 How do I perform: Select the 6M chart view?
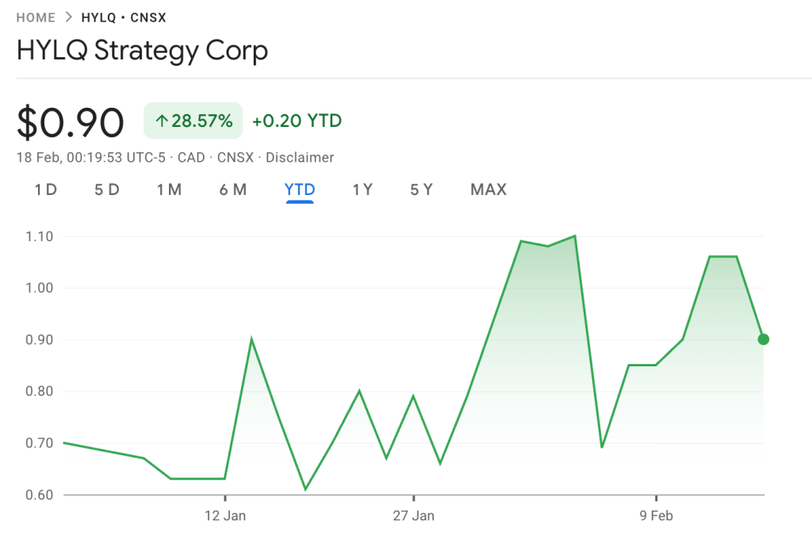233,190
